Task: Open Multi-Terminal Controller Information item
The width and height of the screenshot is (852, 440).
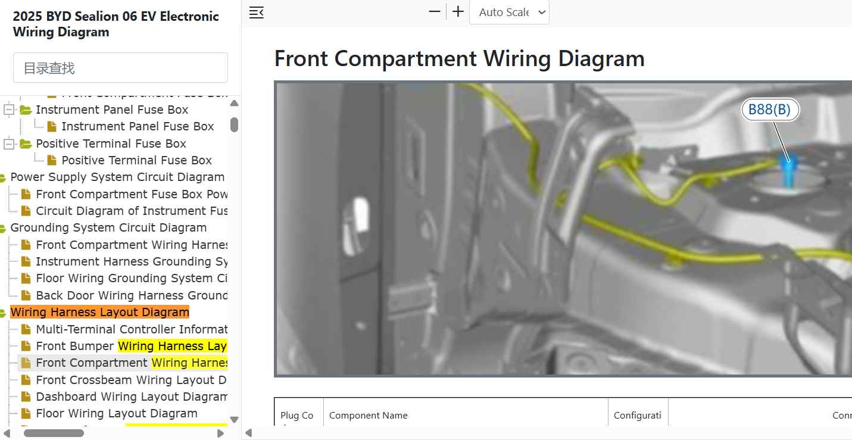Action: [132, 329]
